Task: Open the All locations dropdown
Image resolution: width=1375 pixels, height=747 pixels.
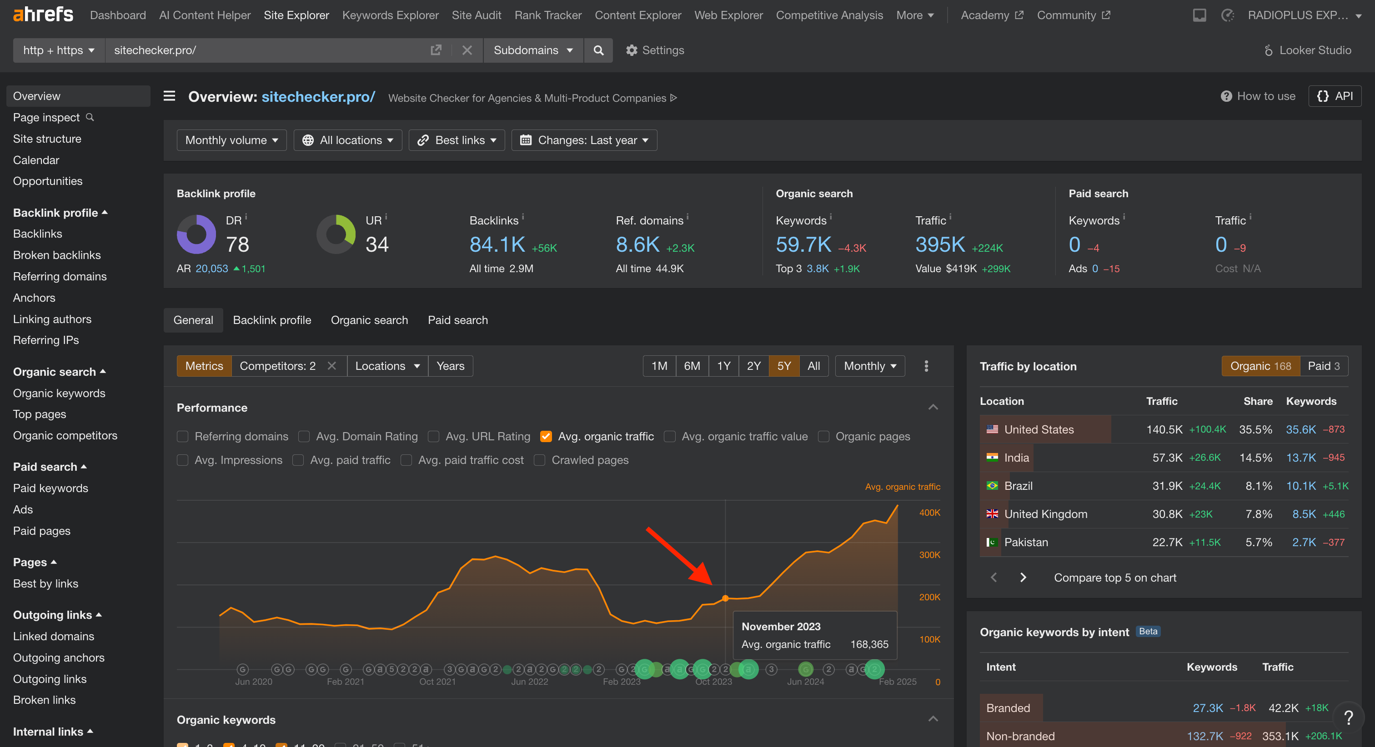Action: [347, 140]
